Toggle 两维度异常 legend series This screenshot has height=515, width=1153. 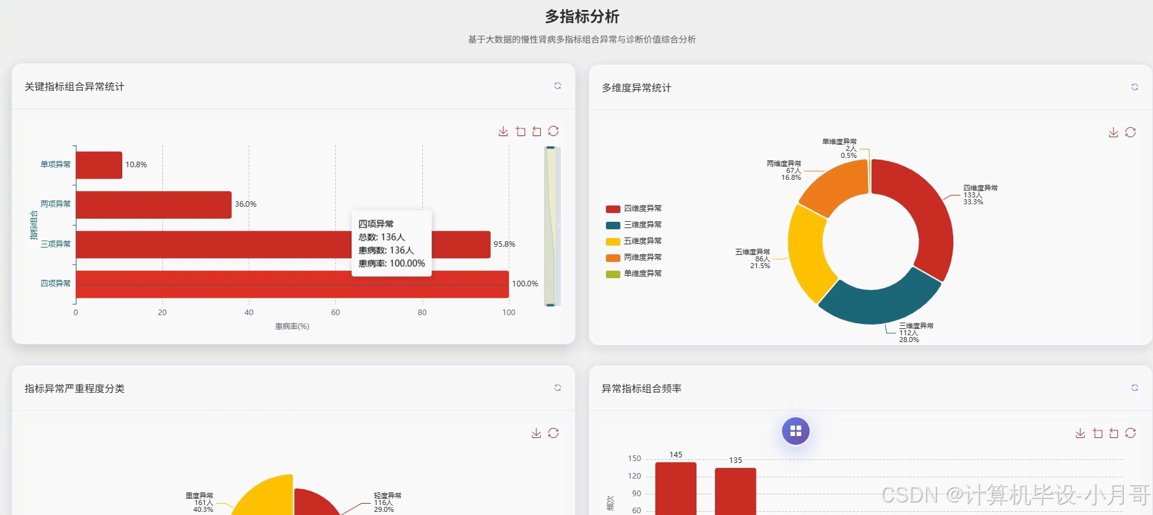tap(634, 257)
